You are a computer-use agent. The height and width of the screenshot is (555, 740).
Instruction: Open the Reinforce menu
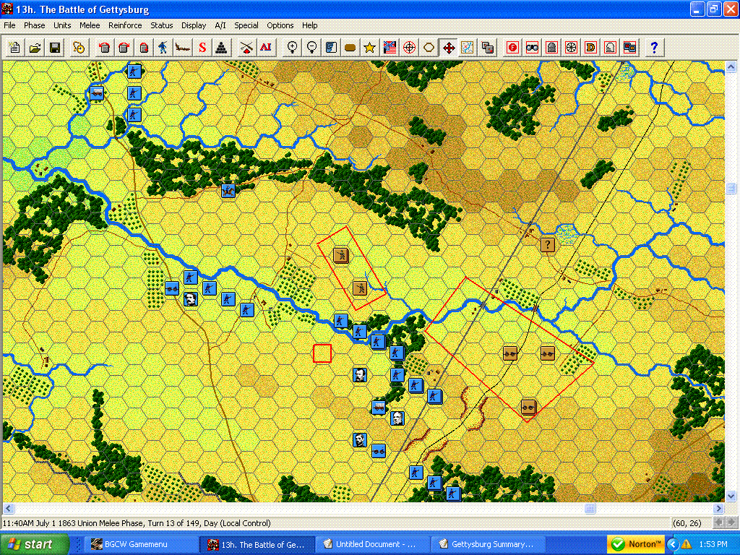point(125,25)
